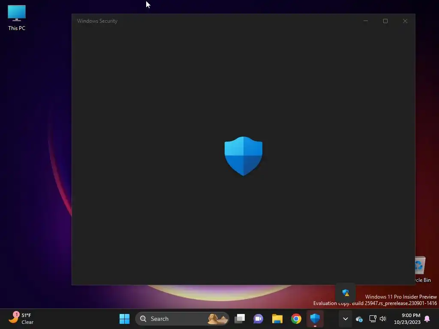This screenshot has width=439, height=329.
Task: Open the This PC desktop icon
Action: tap(17, 18)
